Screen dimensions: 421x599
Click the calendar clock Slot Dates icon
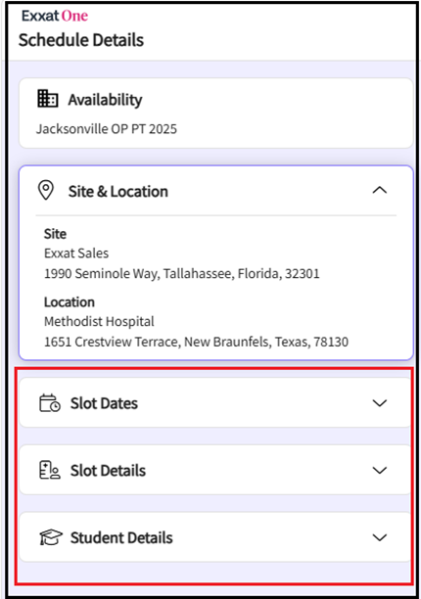[50, 403]
